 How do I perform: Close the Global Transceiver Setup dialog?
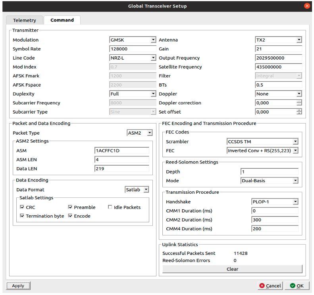[307, 6]
